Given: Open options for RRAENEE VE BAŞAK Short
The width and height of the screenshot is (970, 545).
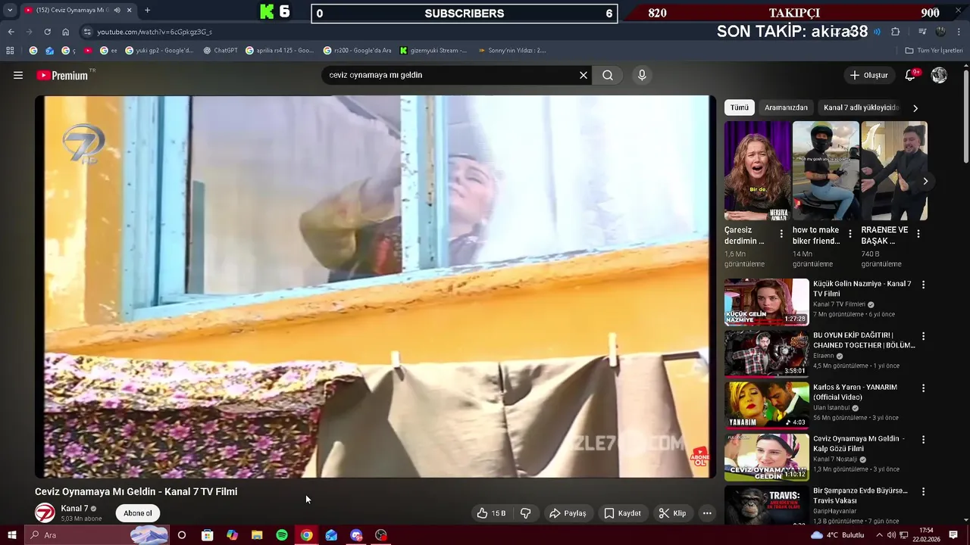Looking at the screenshot, I should click(918, 235).
